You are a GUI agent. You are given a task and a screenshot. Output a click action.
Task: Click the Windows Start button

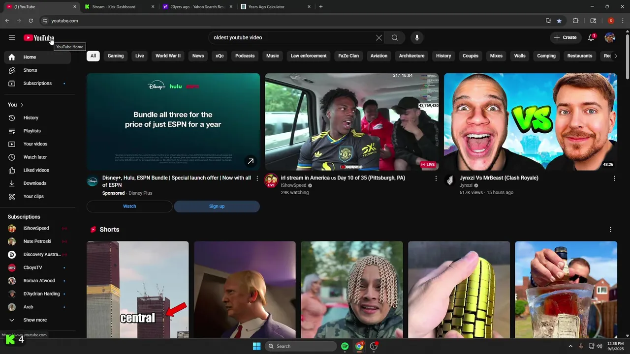click(256, 346)
